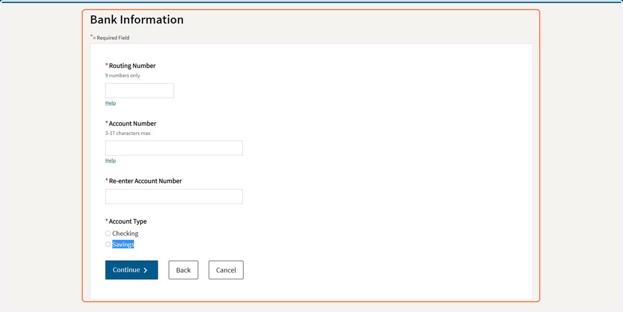Screen dimensions: 623x312
Task: Click the '9 numbers only' hint text
Action: [x=123, y=75]
